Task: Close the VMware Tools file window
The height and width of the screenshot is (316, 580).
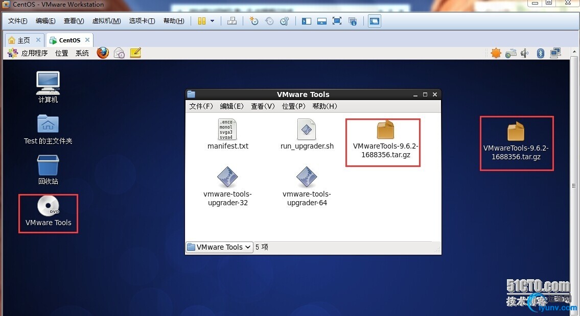Action: 435,94
